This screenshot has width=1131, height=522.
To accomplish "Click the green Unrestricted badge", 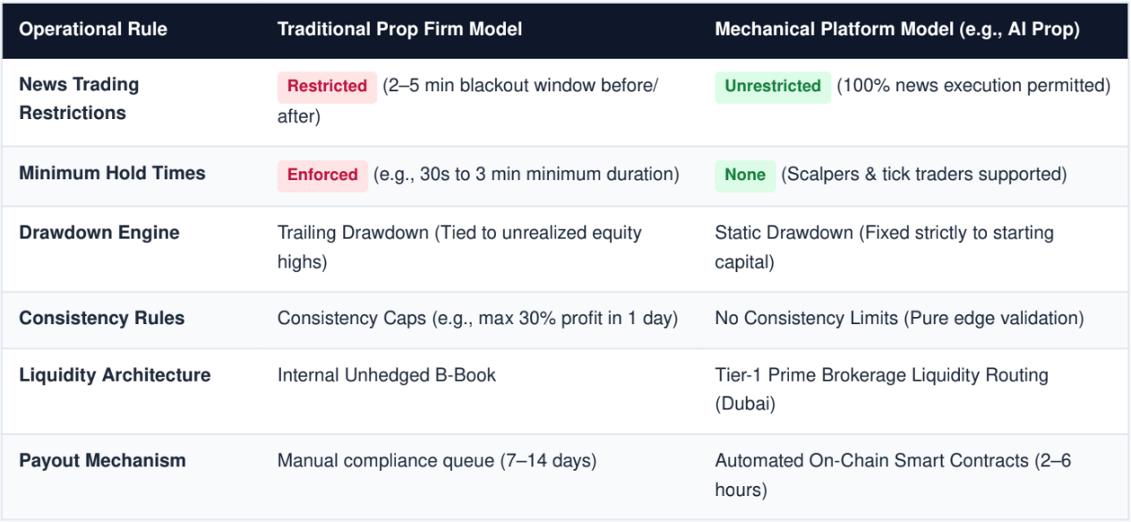I will click(773, 87).
